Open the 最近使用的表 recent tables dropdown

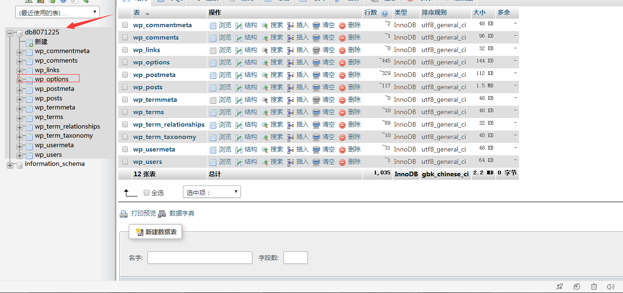[x=57, y=12]
